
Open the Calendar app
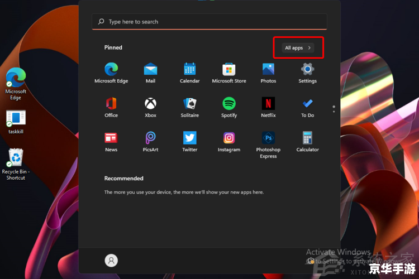190,73
